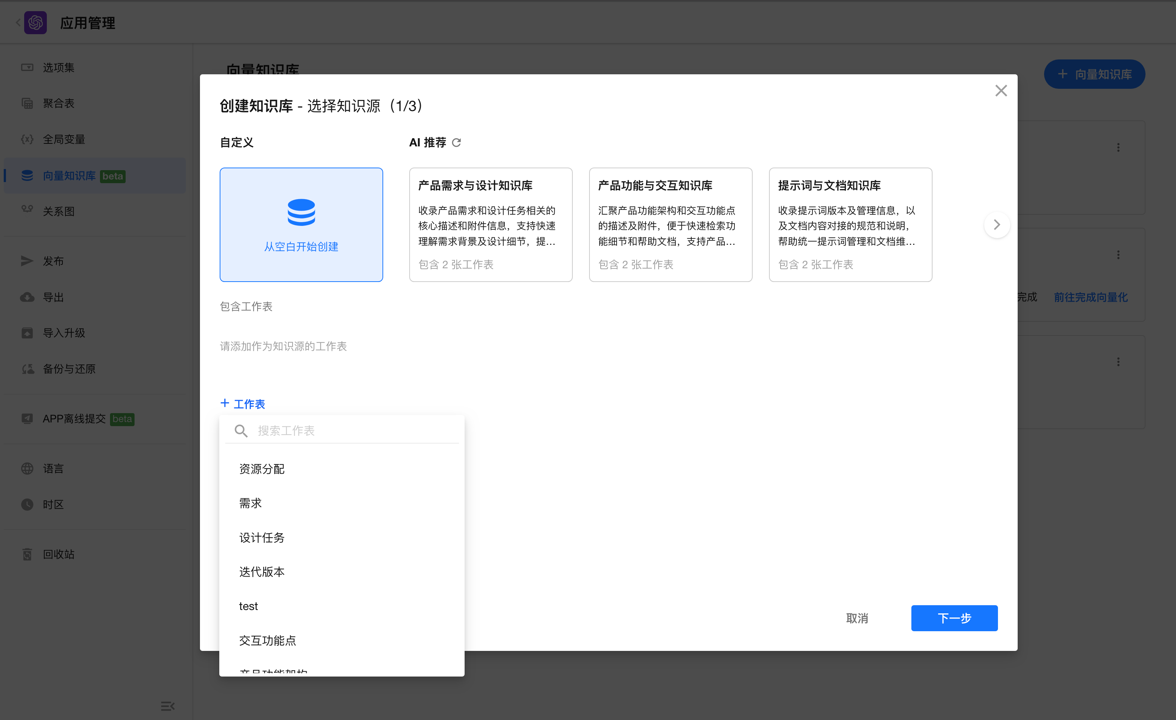Collapse sidebar using bottom menu icon
The height and width of the screenshot is (720, 1176).
click(168, 706)
